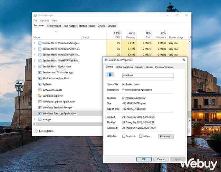
Task: Expand Service Host: Workstation row
Action: pos(35,66)
